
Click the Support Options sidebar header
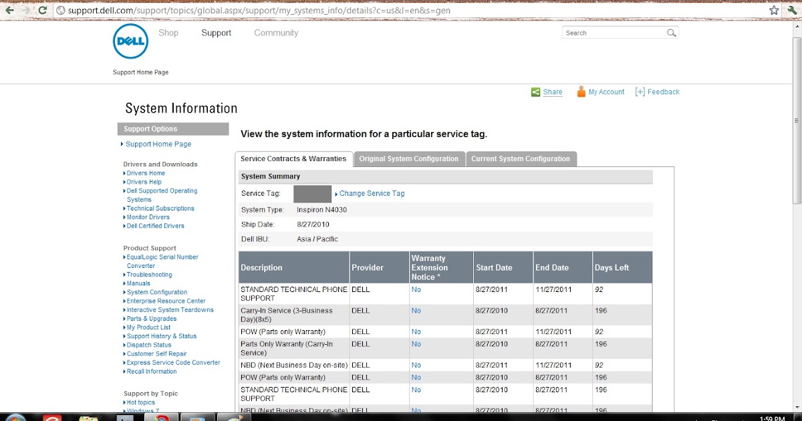click(173, 129)
